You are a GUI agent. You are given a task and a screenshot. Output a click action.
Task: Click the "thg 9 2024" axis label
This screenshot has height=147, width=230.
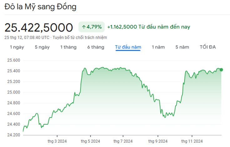158,141
